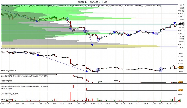Screen dimensions: 187x108
Task: Click the 1.6480 price axis label
Action: [182, 14]
